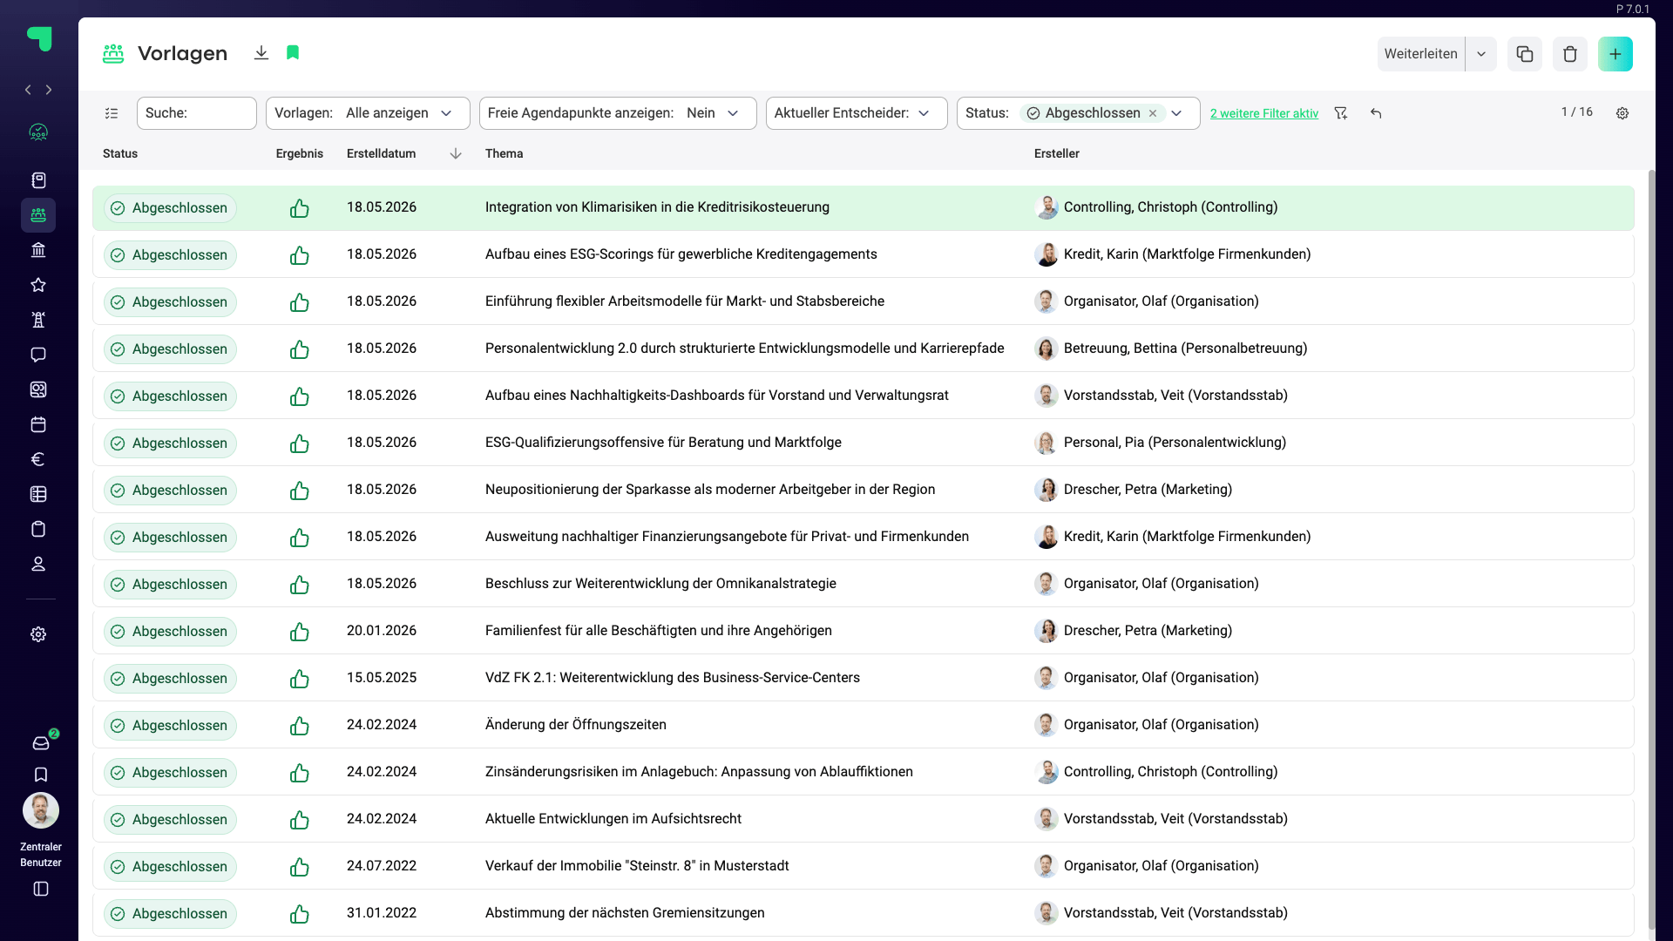Open the chat bubble icon in sidebar
The height and width of the screenshot is (941, 1673).
[38, 355]
